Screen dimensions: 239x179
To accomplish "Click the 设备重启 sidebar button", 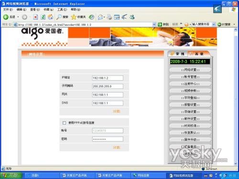I will [x=190, y=147].
